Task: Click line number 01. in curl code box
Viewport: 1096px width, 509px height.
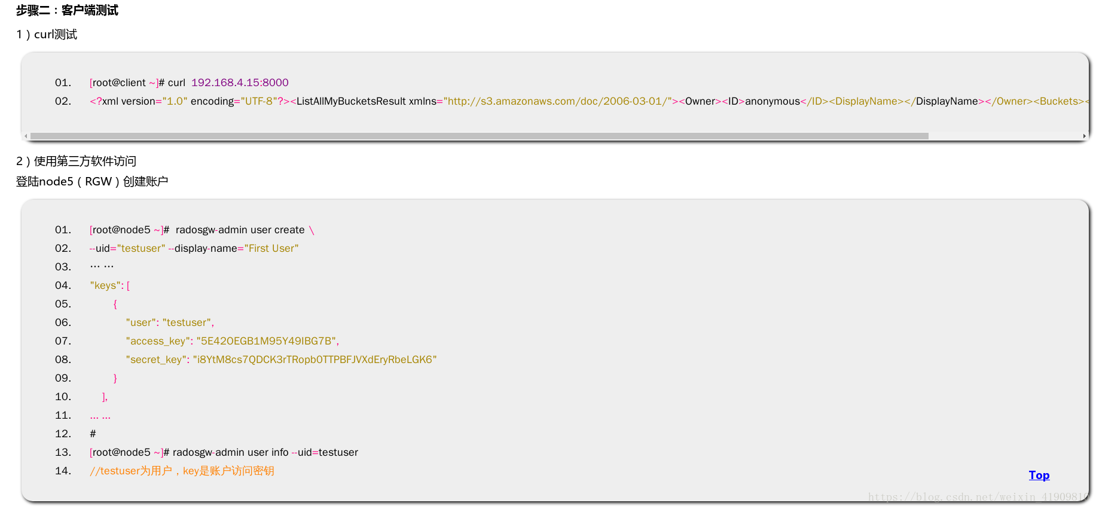Action: pos(63,83)
